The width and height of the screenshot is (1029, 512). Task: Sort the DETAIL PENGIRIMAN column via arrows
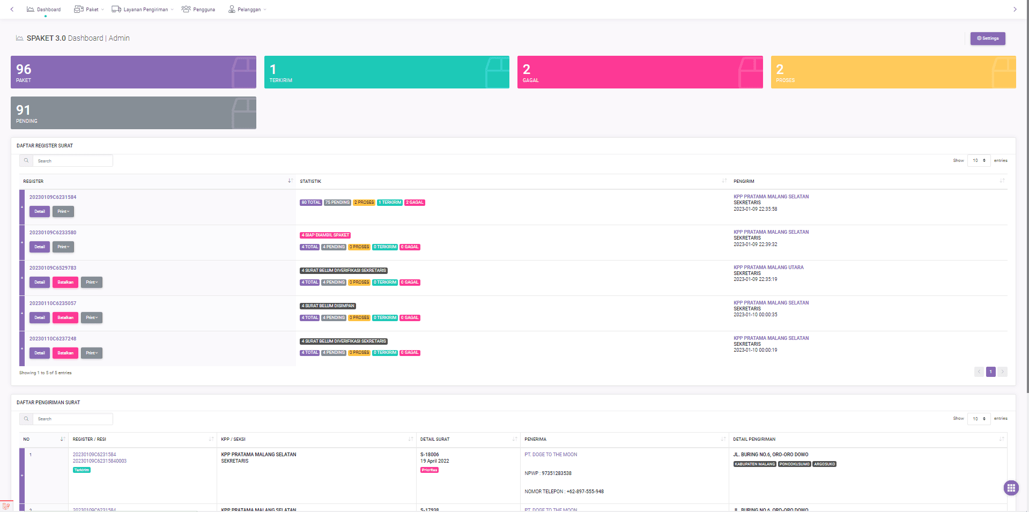point(1002,439)
